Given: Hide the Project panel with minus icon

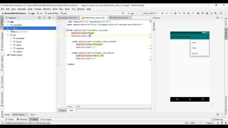Looking at the screenshot, I should 54,18.
